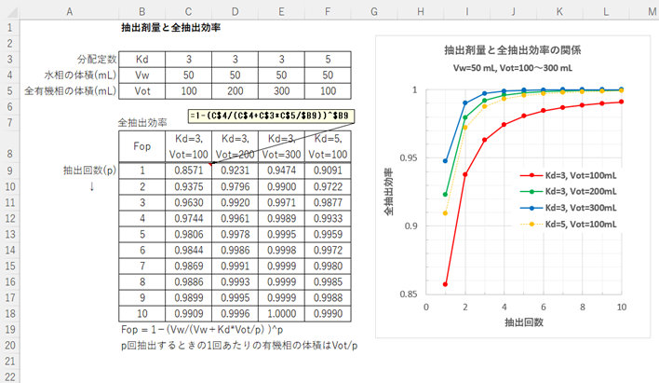The height and width of the screenshot is (383, 659).
Task: Click the chart title 抽出剤量と全抽出効率の関係
Action: coord(513,50)
